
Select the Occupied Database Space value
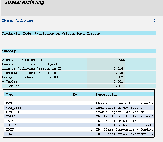pyautogui.click(x=118, y=77)
